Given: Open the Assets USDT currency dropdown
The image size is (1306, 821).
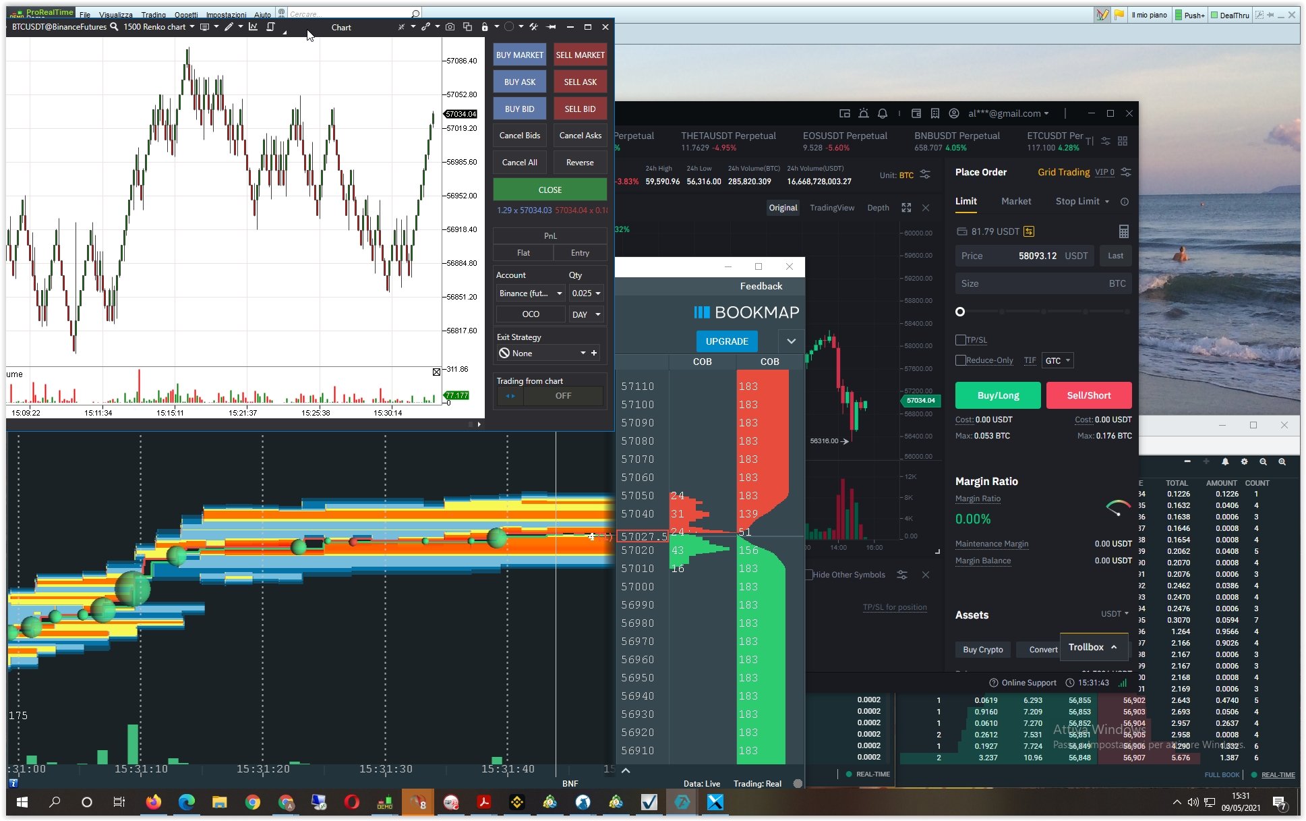Looking at the screenshot, I should [1115, 614].
